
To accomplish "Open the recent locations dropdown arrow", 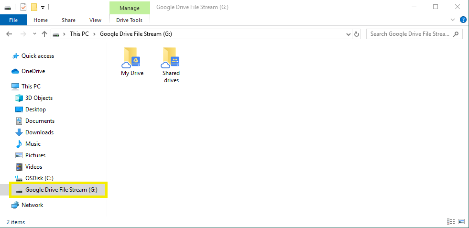I will coord(34,34).
